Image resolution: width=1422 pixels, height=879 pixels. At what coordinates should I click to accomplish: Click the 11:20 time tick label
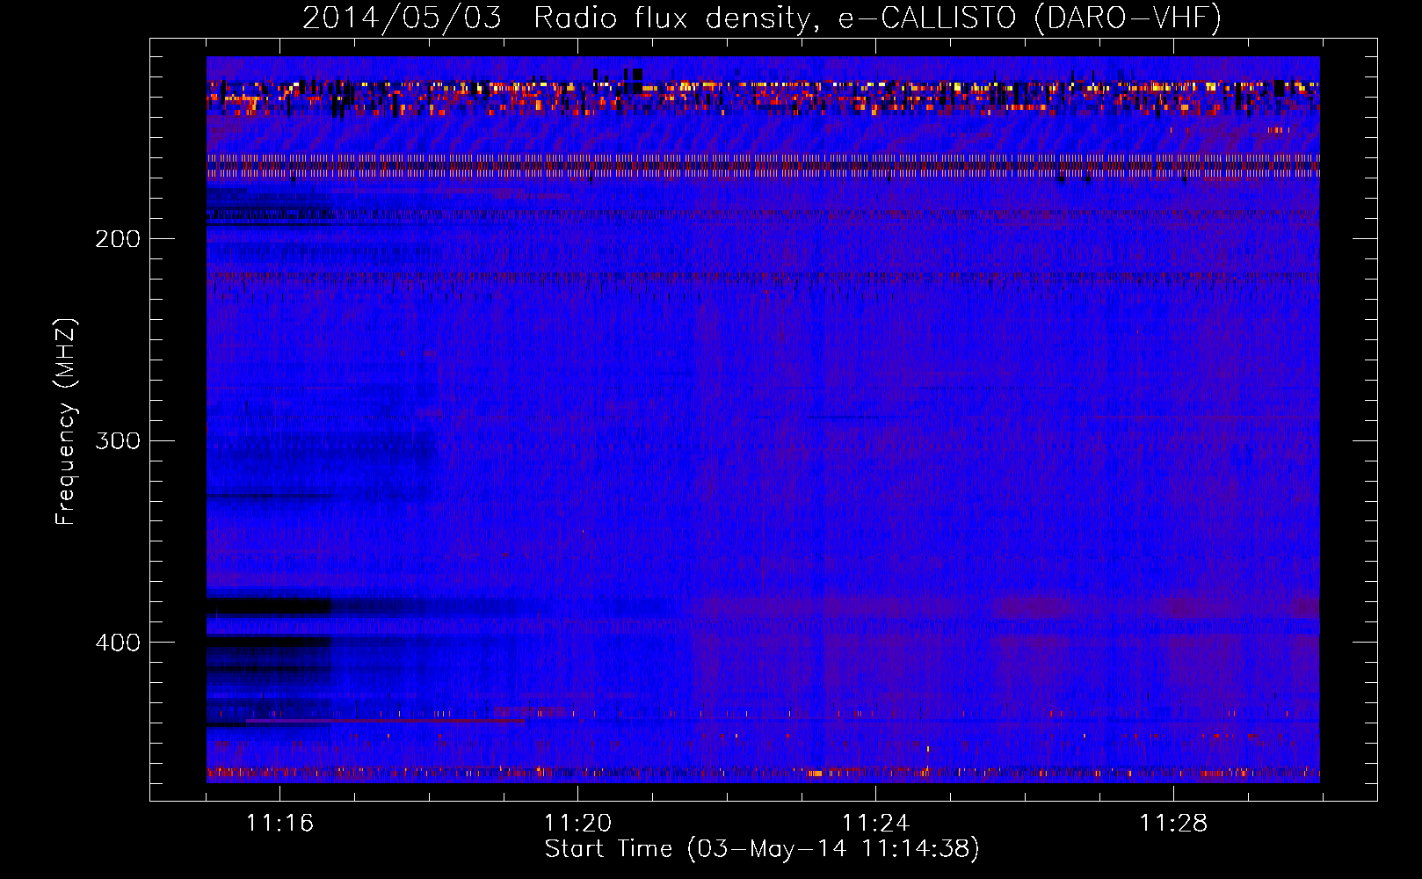(577, 824)
